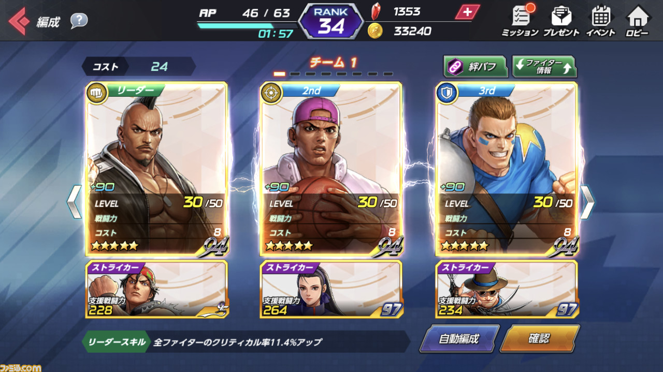Select the 3rd fighter card in football gear
663x372 pixels.
tap(507, 169)
